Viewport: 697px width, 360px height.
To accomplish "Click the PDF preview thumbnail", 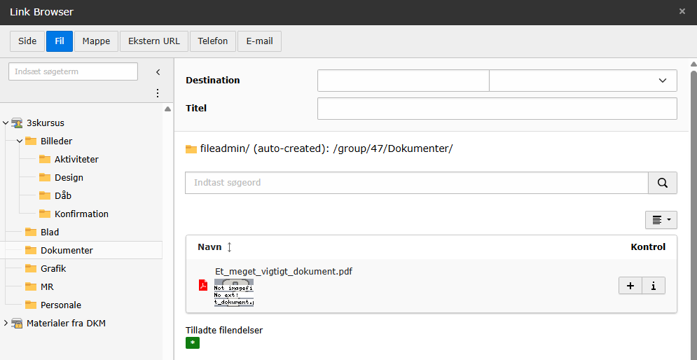I will click(x=234, y=293).
